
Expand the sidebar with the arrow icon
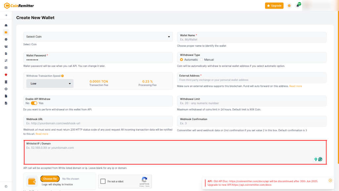coord(6,15)
